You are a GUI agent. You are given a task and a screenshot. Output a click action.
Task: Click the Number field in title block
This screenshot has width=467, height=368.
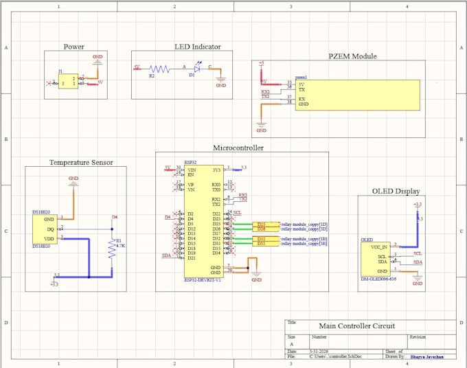click(358, 342)
